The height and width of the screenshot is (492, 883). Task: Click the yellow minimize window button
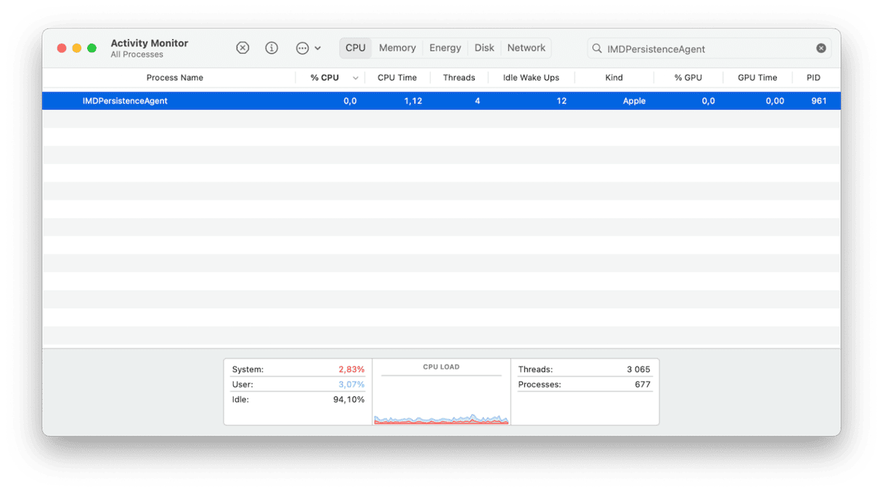[x=77, y=48]
